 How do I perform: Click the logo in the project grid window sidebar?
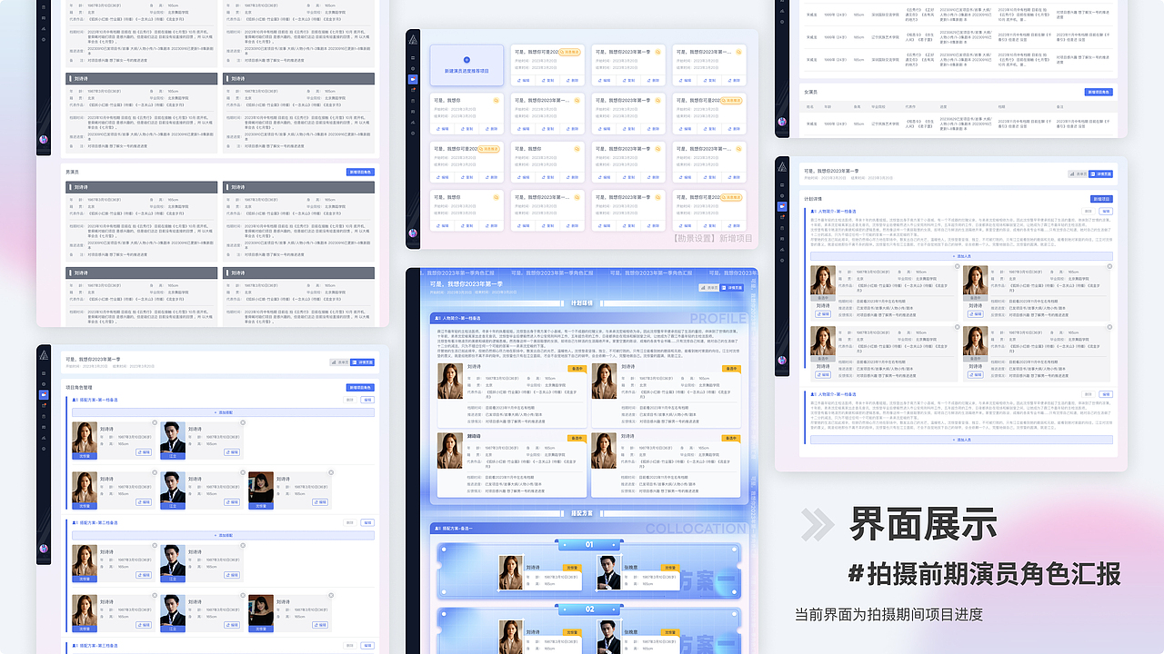(413, 40)
